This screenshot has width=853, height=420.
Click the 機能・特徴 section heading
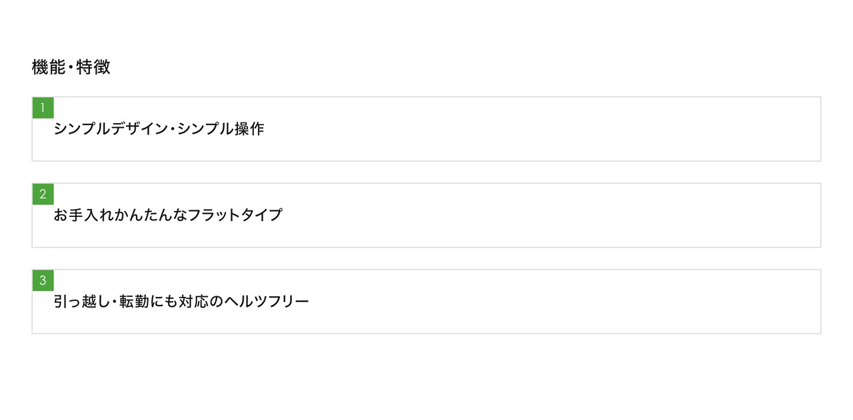(x=71, y=67)
